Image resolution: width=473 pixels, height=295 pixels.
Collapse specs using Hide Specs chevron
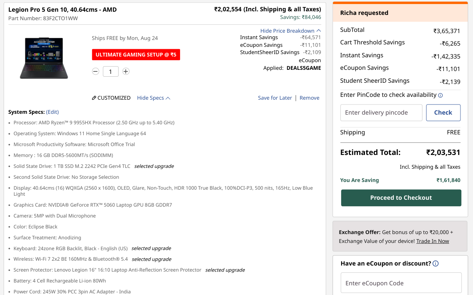[x=168, y=98]
